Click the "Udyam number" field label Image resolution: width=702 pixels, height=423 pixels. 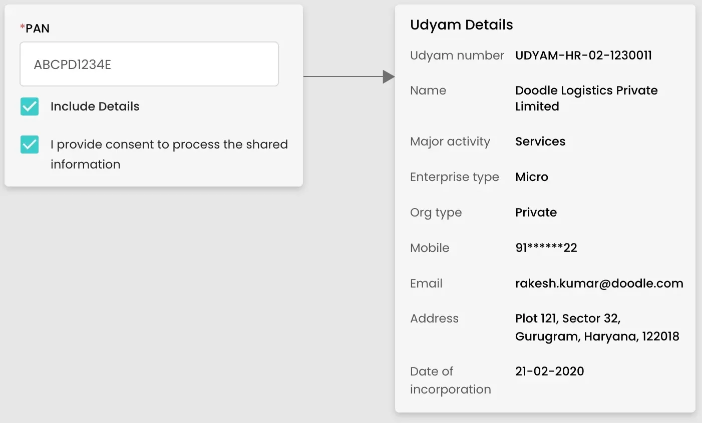457,55
